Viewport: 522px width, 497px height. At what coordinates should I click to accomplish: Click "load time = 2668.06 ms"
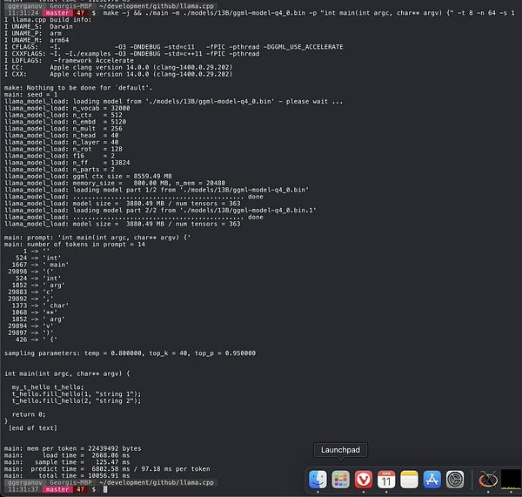(x=86, y=455)
